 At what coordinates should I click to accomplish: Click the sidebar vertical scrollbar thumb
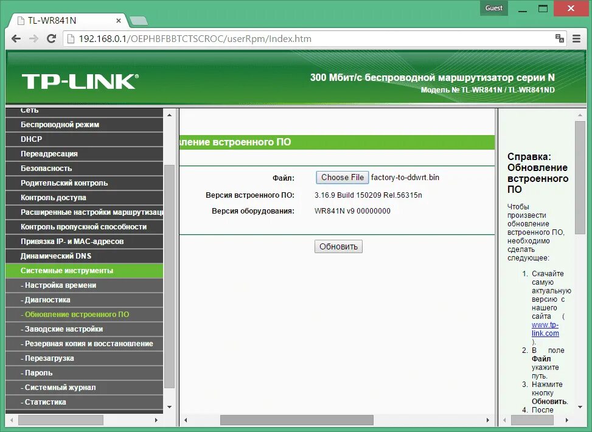[169, 276]
